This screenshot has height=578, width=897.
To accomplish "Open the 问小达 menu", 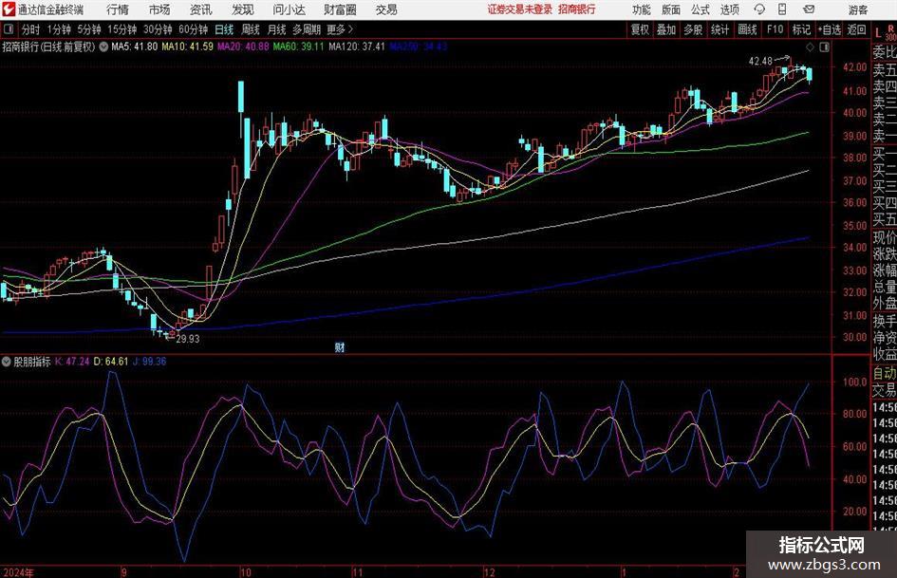I will coord(289,9).
